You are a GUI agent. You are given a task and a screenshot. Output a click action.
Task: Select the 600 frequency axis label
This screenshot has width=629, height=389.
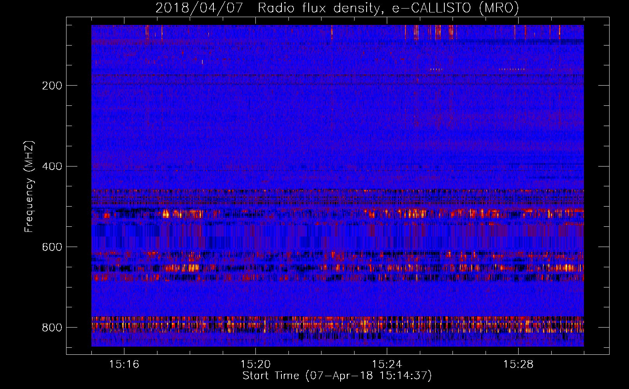coord(52,247)
